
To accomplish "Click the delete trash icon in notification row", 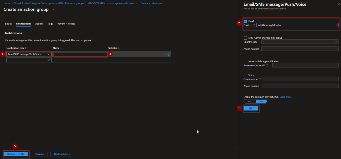I will pos(169,54).
